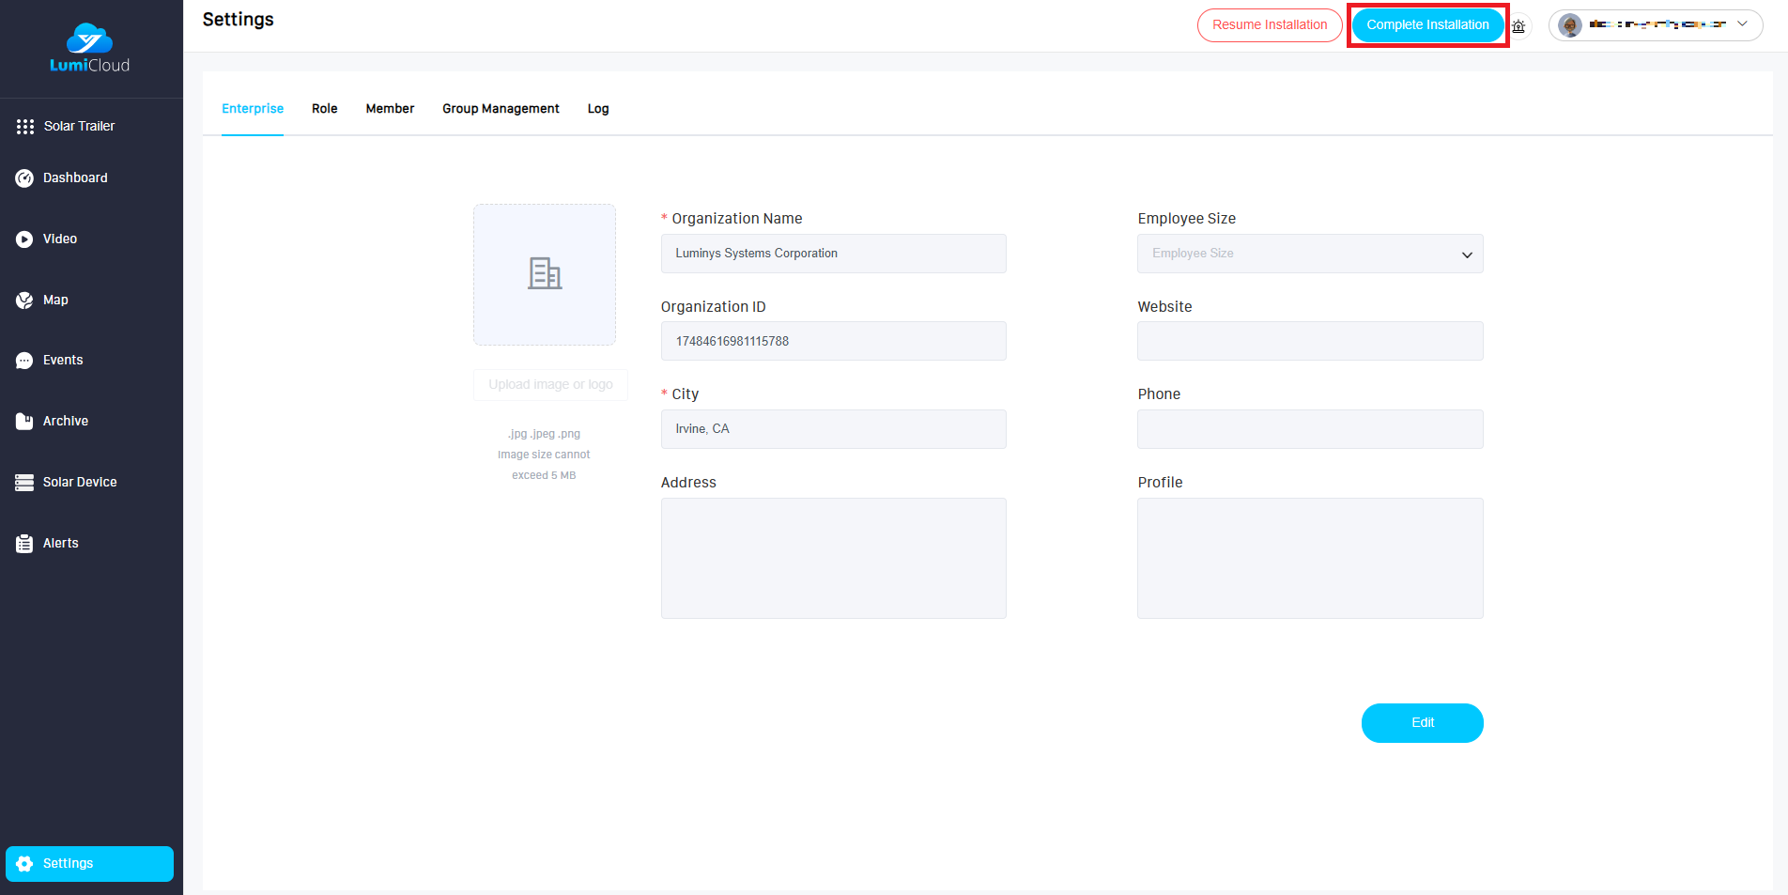Switch to the Role tab

click(324, 109)
